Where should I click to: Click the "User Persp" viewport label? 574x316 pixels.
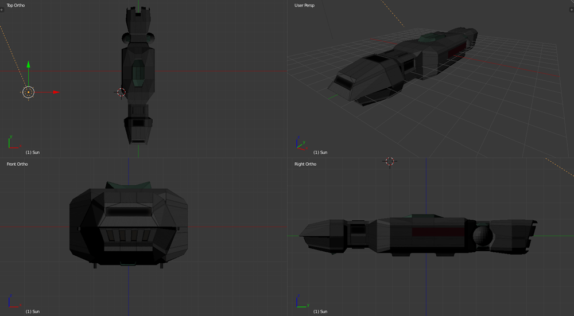point(305,6)
